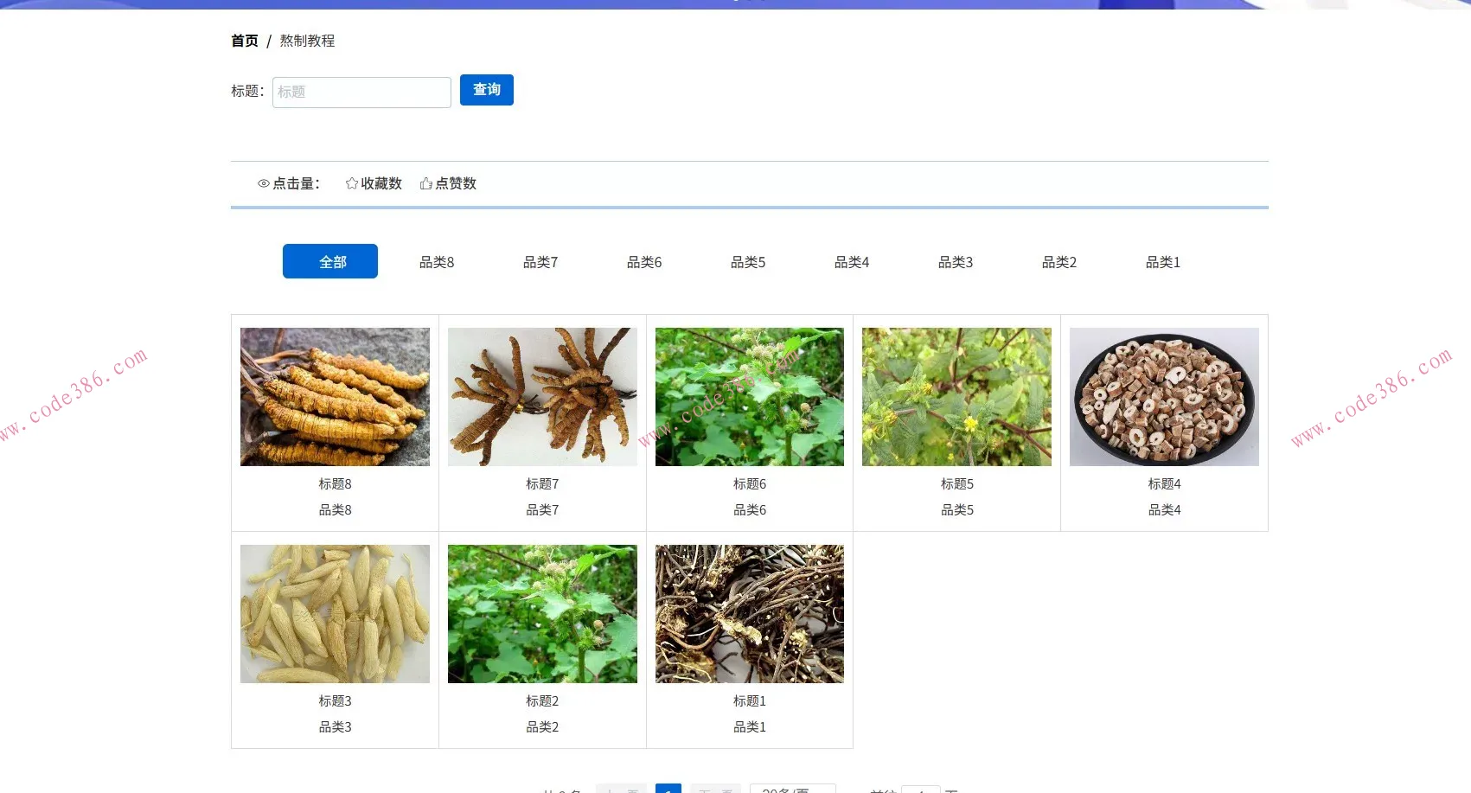This screenshot has height=793, width=1471.
Task: Open the 标题4 item thumbnail
Action: click(1164, 396)
